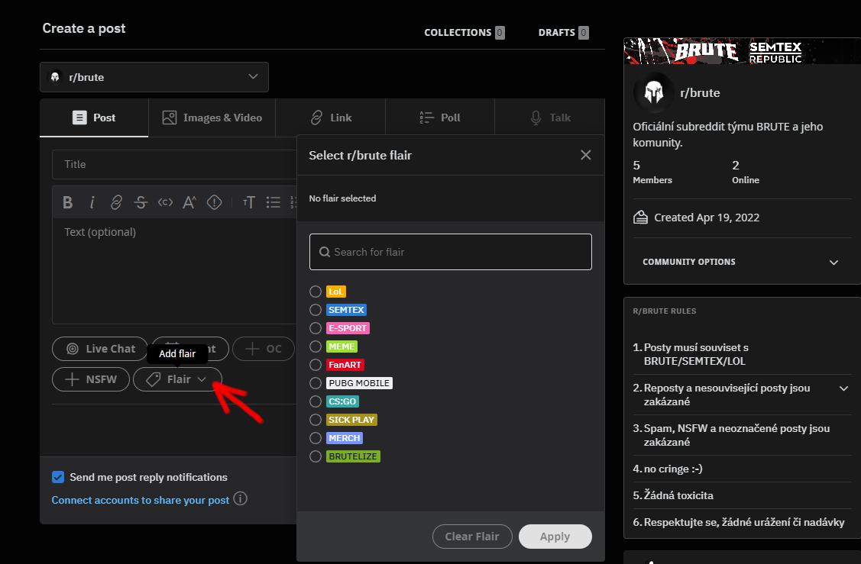Click rule 1 'Posty musí souviset s BRUTE/SEMTEX/LOL'
The height and width of the screenshot is (564, 861).
coord(696,354)
